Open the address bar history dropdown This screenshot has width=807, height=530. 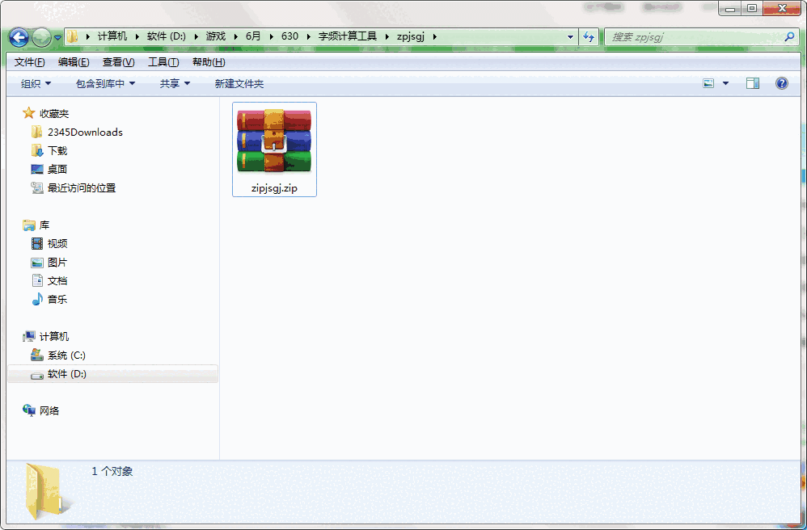[570, 36]
